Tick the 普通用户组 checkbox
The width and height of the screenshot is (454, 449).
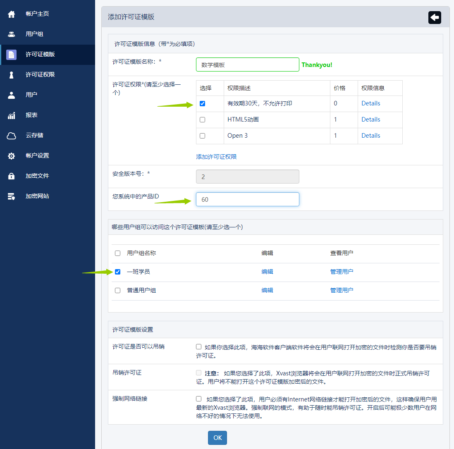tap(118, 291)
